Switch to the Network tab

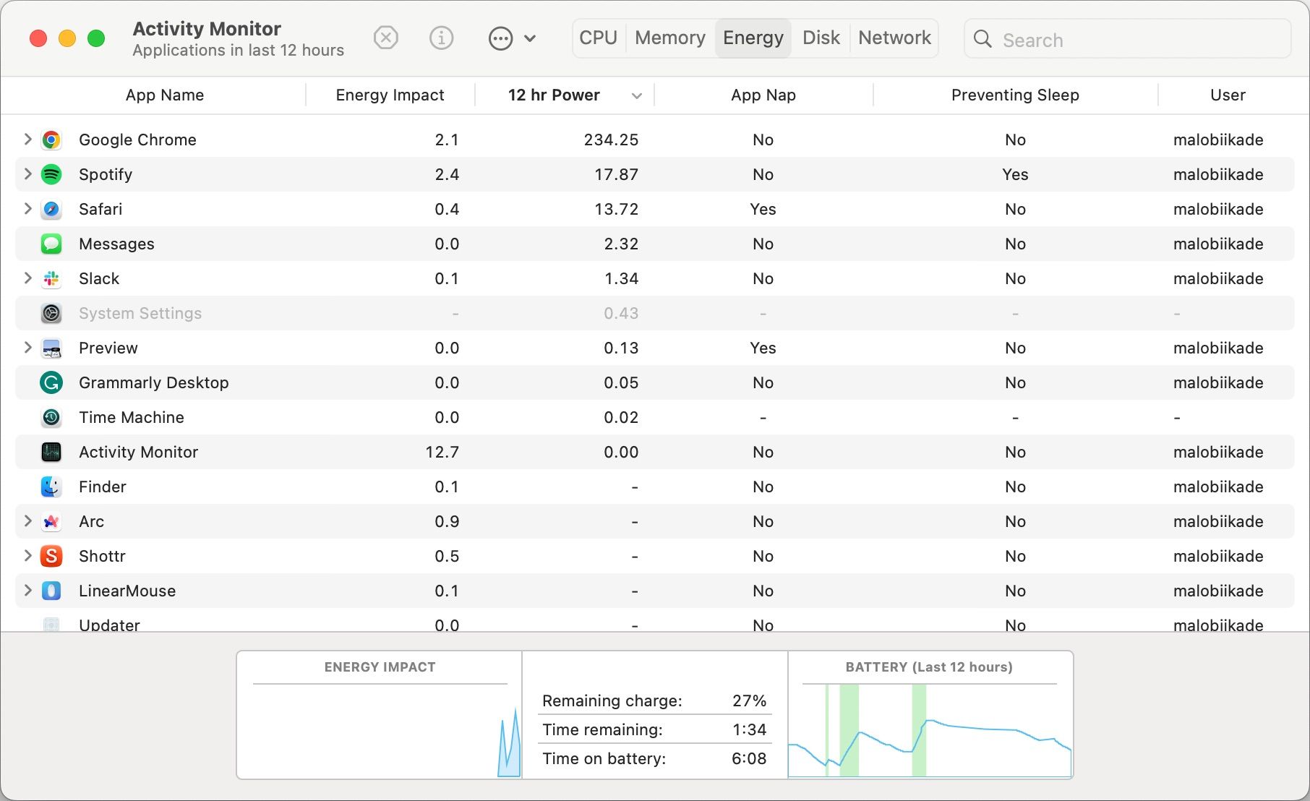[x=894, y=38]
